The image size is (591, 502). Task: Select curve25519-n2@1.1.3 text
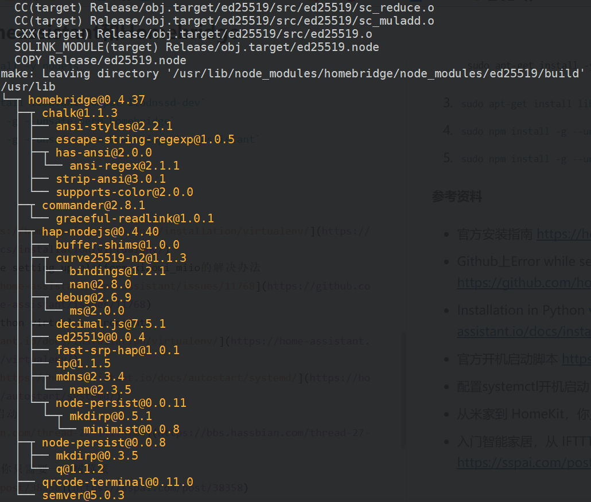(121, 258)
